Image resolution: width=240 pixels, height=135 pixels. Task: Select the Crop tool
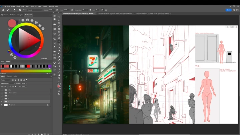(x=59, y=29)
